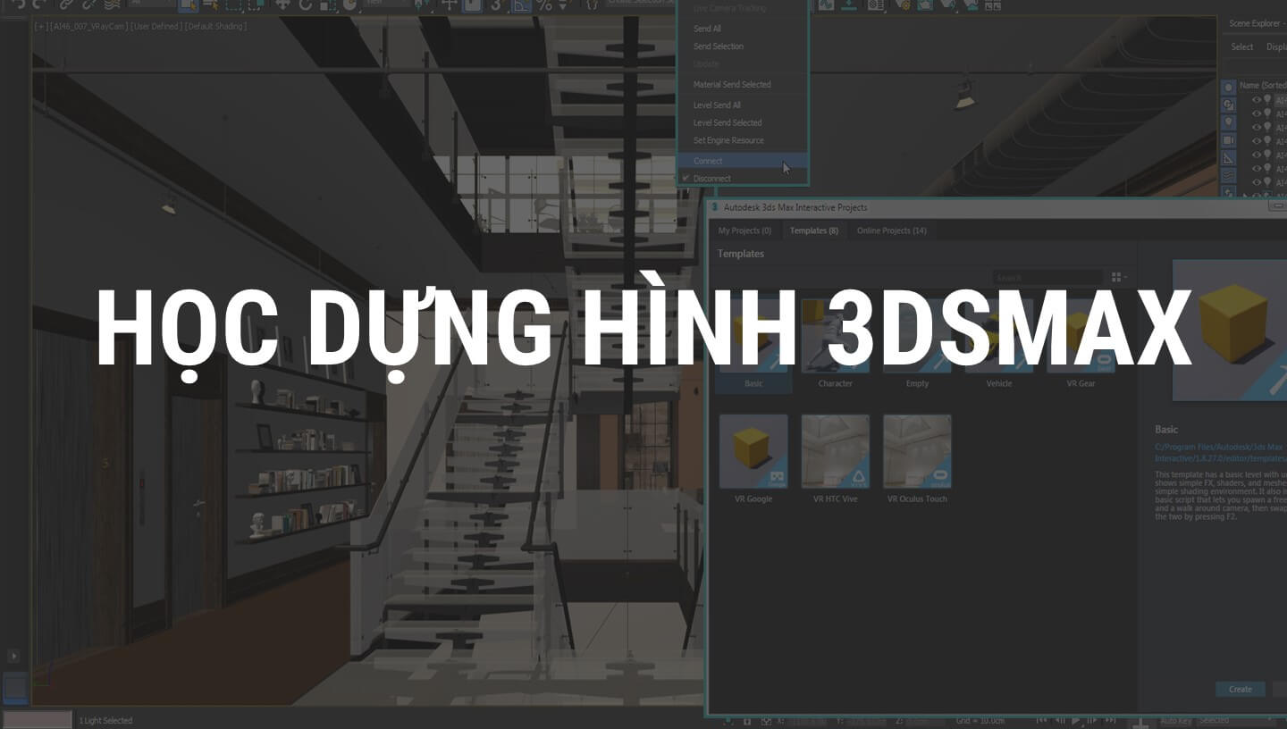Switch to the Online Projects (14) tab
Viewport: 1287px width, 729px height.
[x=891, y=230]
